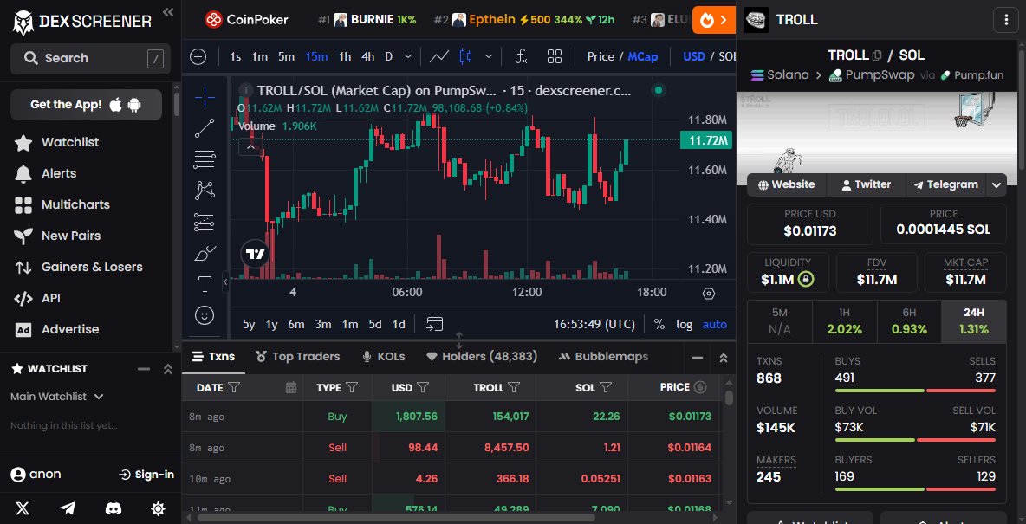Select the 1h timeframe
Image resolution: width=1026 pixels, height=524 pixels.
click(x=345, y=57)
